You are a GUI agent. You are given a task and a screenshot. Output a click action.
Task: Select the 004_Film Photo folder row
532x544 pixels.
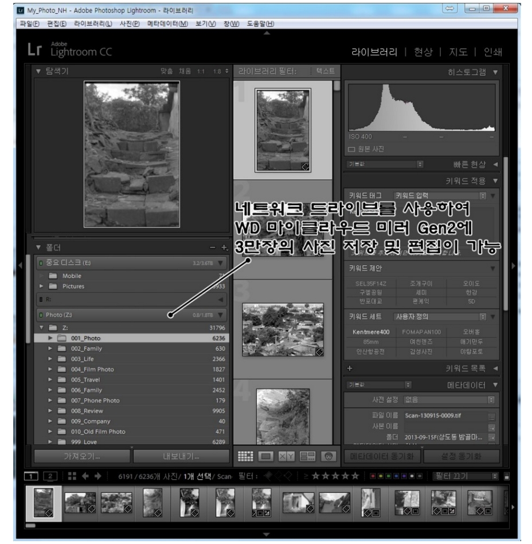[131, 370]
